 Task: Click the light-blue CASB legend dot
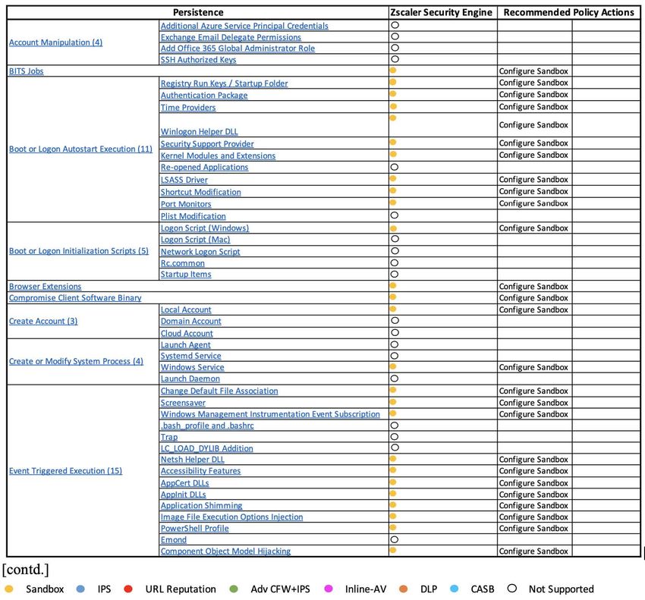[x=454, y=589]
